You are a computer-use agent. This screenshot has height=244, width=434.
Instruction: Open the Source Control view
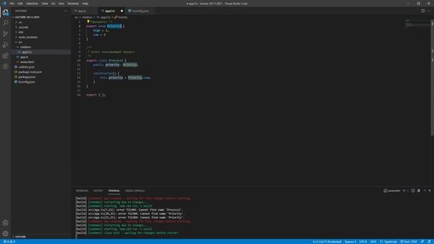pyautogui.click(x=5, y=34)
